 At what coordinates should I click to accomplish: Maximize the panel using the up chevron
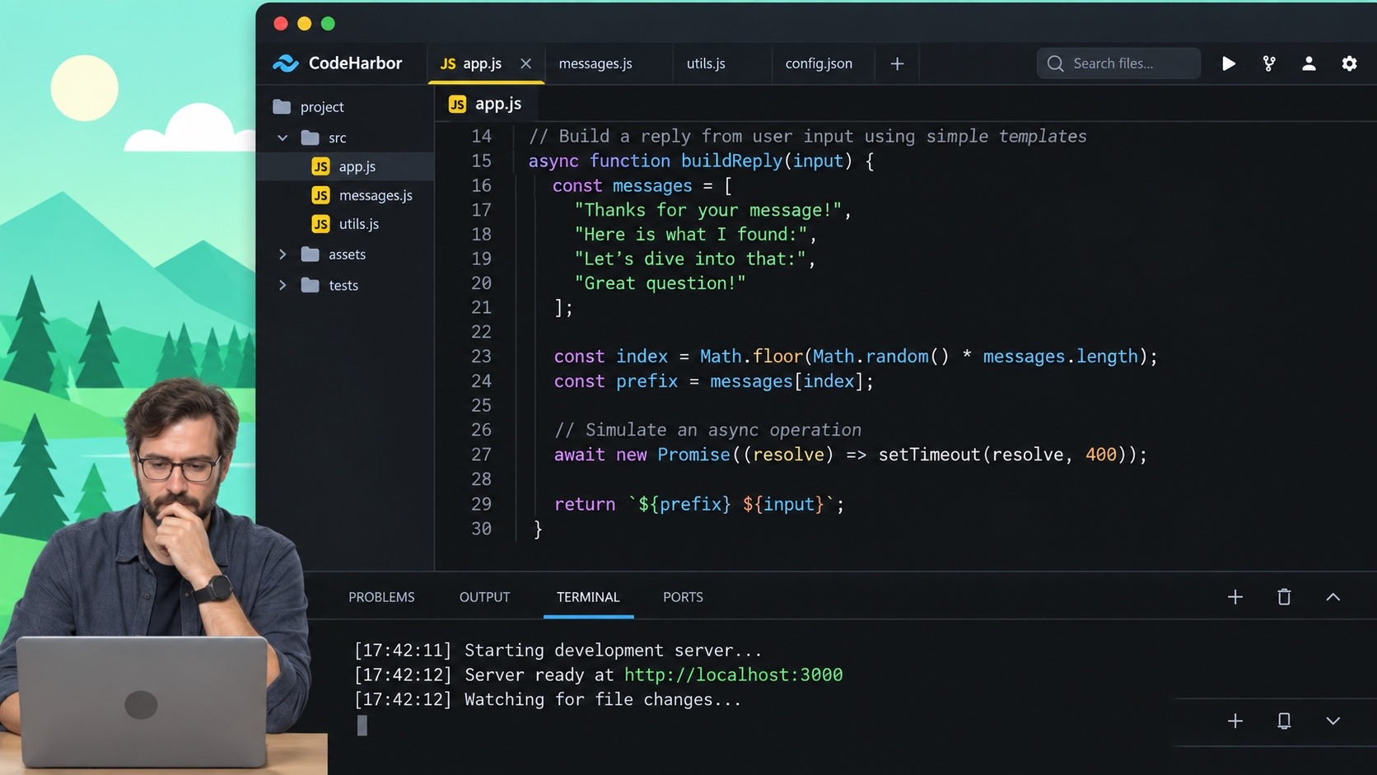coord(1333,597)
